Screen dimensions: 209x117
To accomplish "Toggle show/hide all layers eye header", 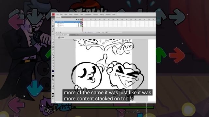I will 77,19.
